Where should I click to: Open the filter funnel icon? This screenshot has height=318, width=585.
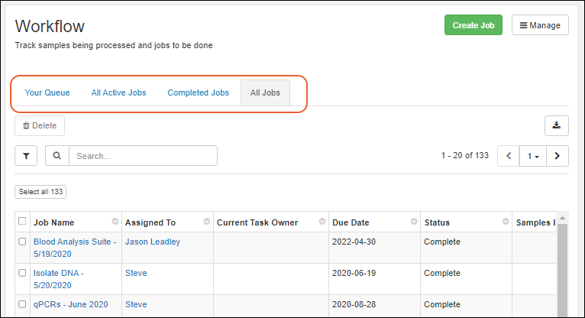coord(26,156)
